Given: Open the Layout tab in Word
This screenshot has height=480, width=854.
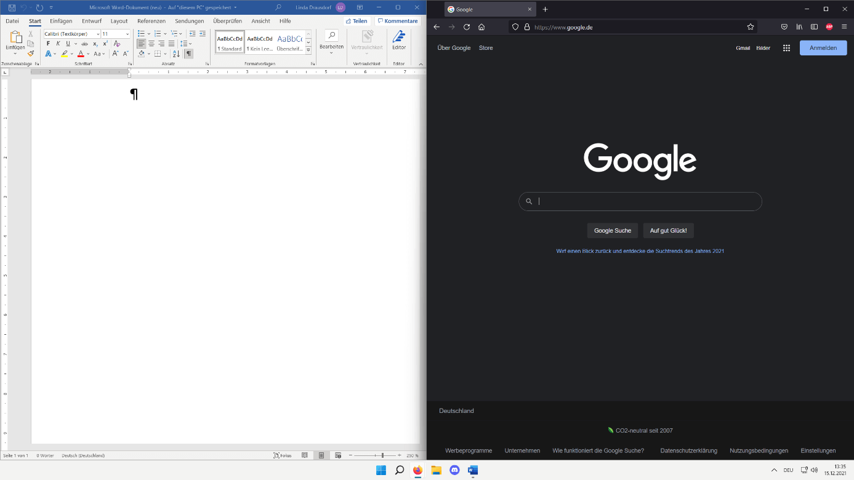Looking at the screenshot, I should [x=119, y=21].
